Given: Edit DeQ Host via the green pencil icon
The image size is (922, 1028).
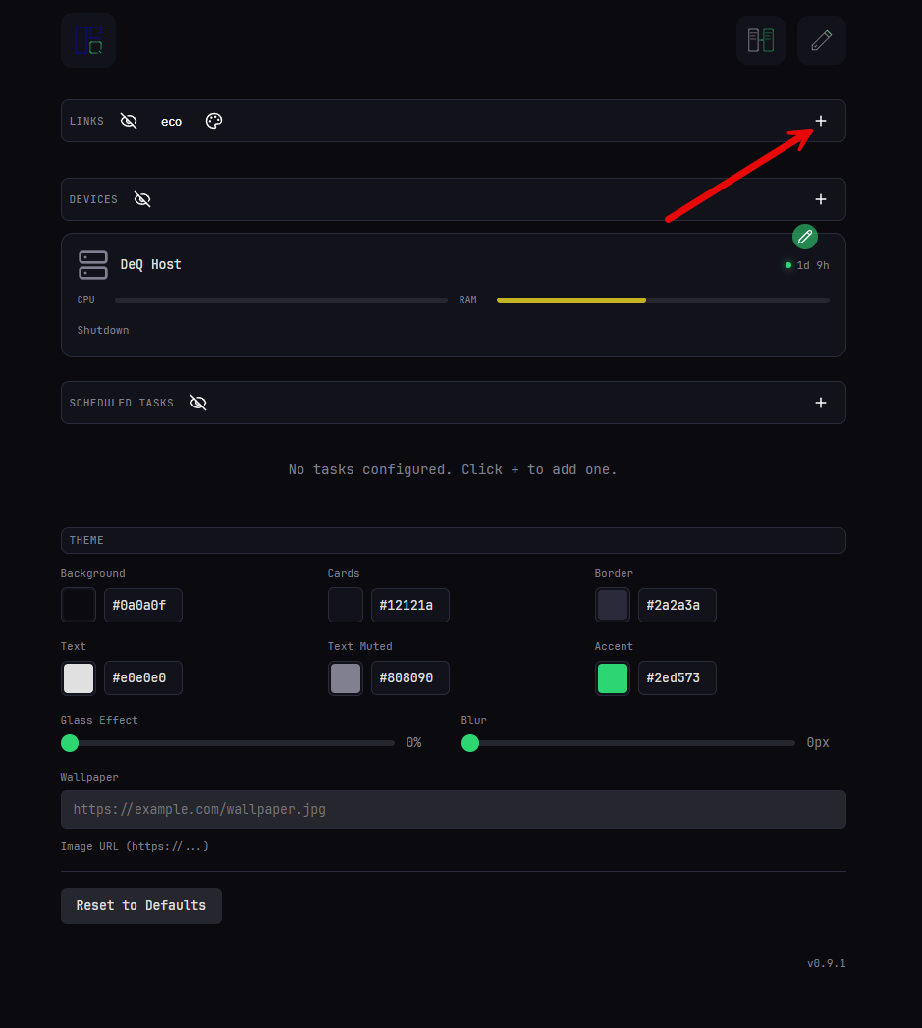Looking at the screenshot, I should pyautogui.click(x=804, y=237).
